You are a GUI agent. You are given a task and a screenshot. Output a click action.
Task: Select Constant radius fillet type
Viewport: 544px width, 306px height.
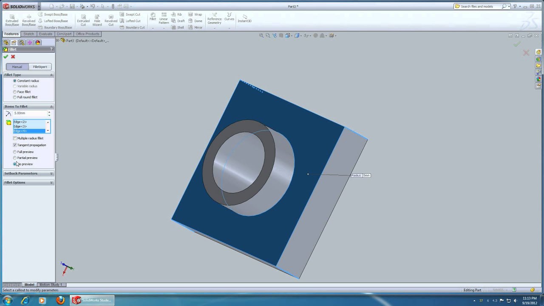(26, 81)
